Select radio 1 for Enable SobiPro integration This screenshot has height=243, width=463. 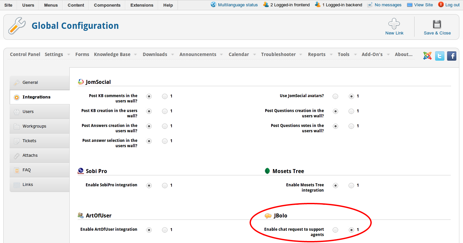coord(165,185)
